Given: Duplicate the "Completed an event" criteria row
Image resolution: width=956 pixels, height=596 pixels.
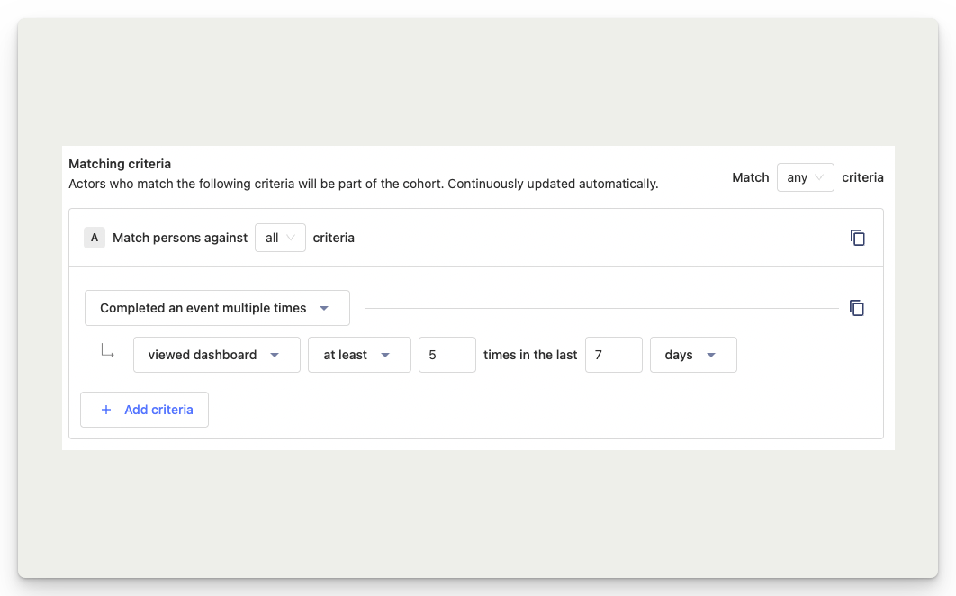Looking at the screenshot, I should click(x=857, y=308).
